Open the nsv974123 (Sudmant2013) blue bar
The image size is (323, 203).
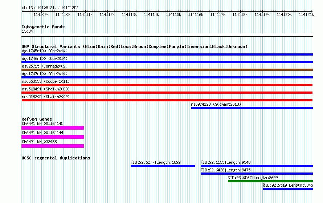coord(252,108)
